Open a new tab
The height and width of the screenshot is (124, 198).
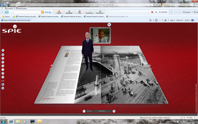(33, 21)
